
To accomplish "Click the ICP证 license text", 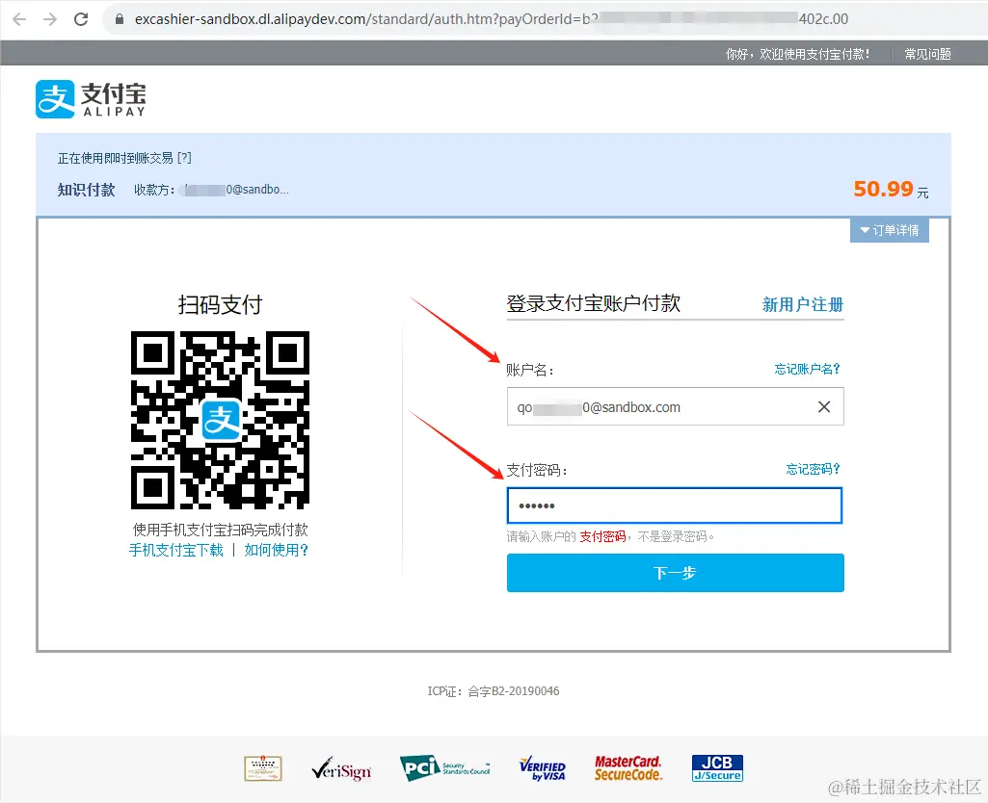I will [x=494, y=691].
